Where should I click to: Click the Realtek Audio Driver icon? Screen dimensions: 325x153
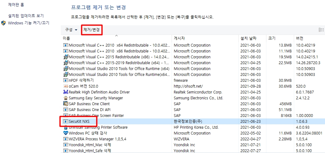point(65,92)
